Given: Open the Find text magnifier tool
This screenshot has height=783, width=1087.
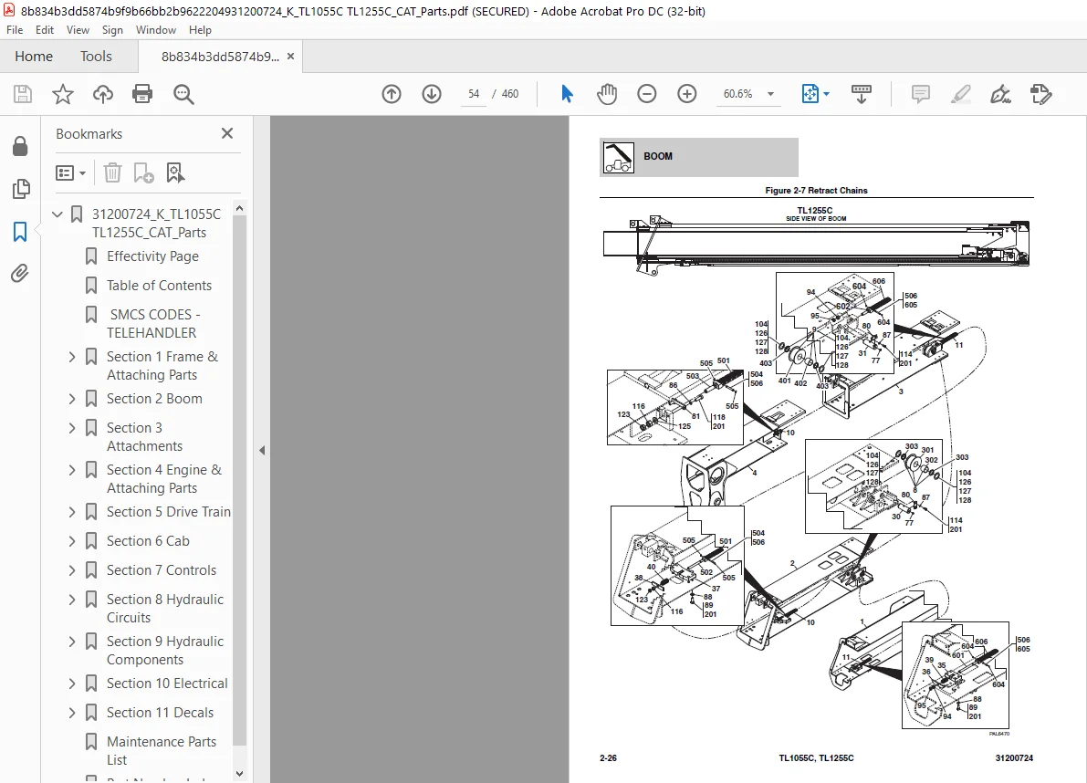Looking at the screenshot, I should (x=183, y=94).
